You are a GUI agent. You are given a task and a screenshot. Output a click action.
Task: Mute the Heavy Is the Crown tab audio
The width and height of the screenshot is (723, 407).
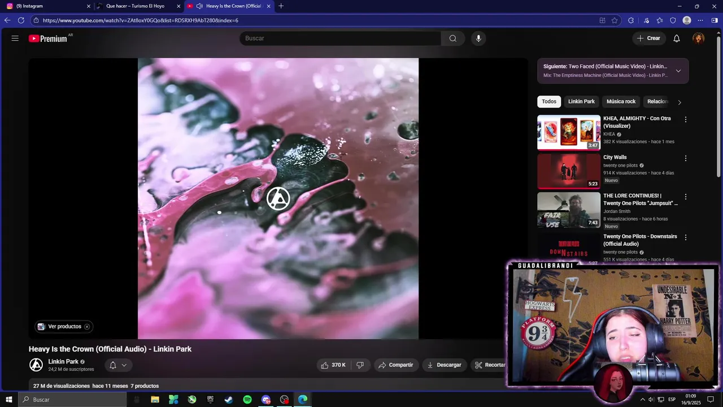click(199, 6)
